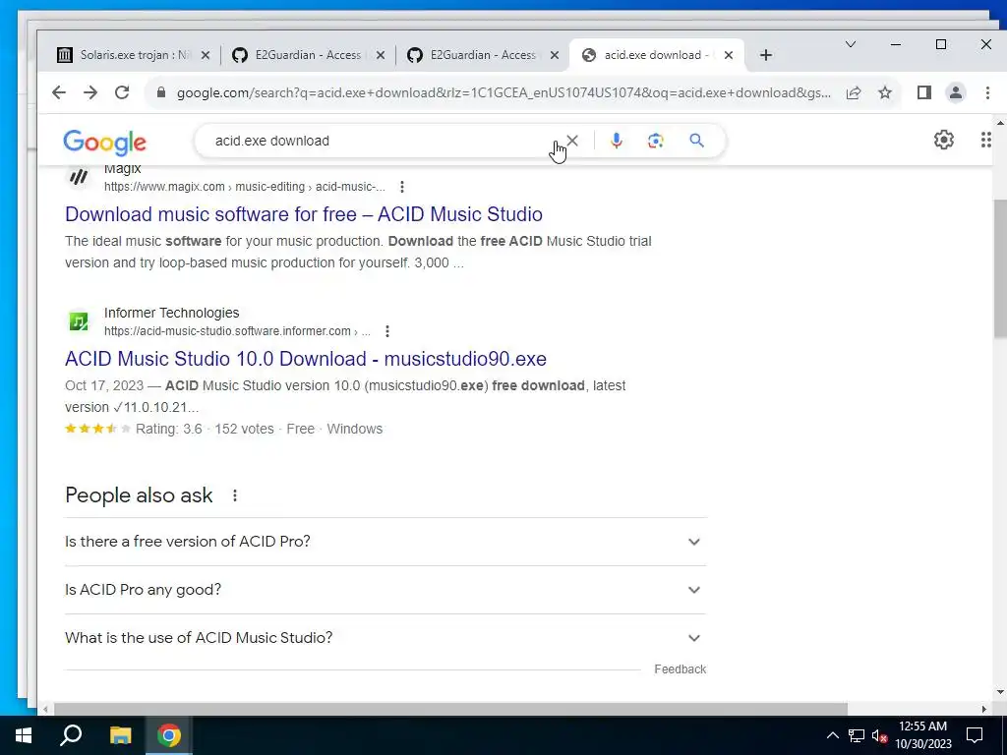Open options beside People also ask
This screenshot has height=755, width=1007.
[235, 495]
